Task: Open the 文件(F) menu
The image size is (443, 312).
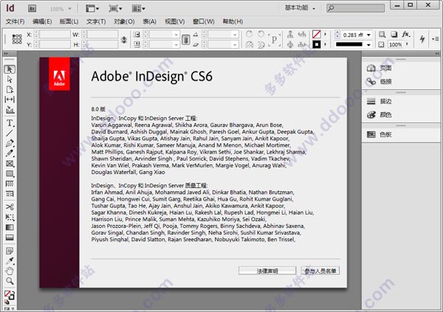Action: [x=15, y=21]
